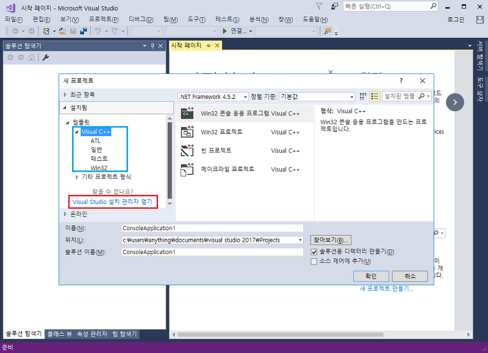Switch to the 팀 탐색기 tab
The image size is (488, 353).
[124, 334]
